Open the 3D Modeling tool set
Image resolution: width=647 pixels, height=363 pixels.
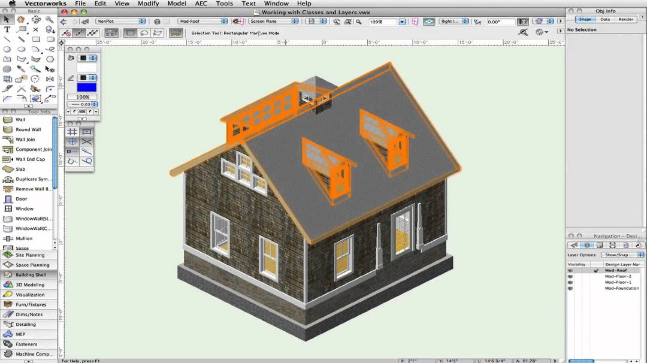point(29,285)
